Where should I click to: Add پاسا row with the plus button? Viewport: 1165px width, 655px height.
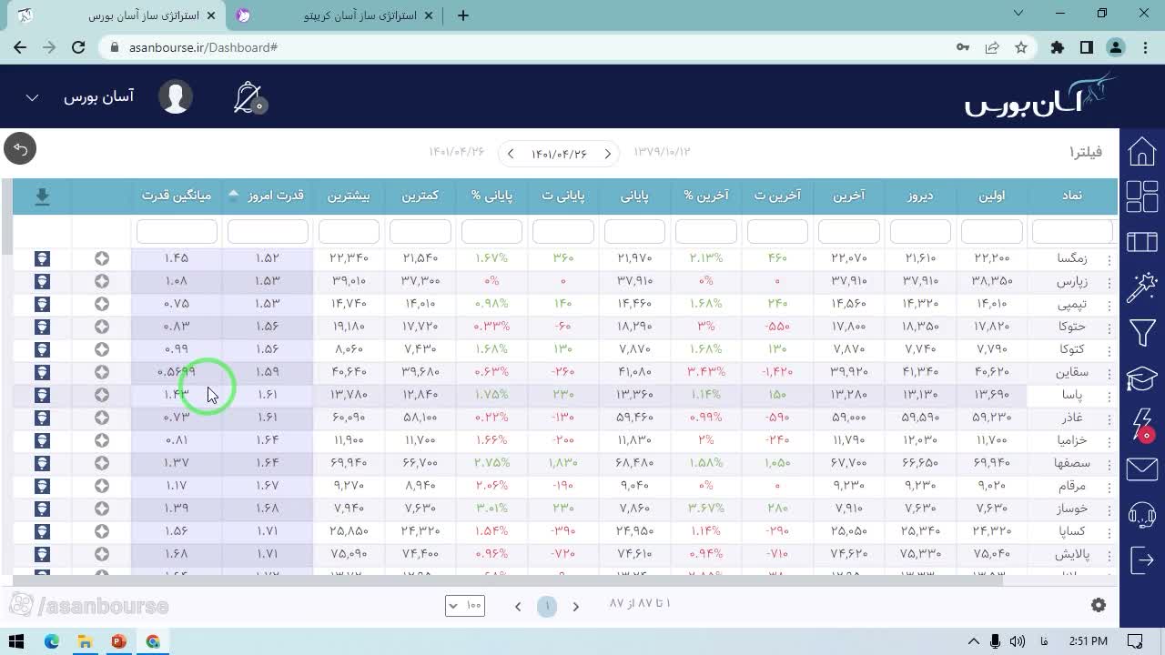102,395
